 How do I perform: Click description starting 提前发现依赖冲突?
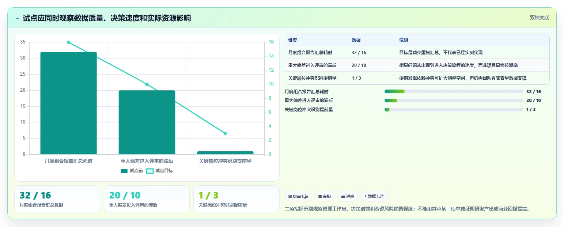463,78
